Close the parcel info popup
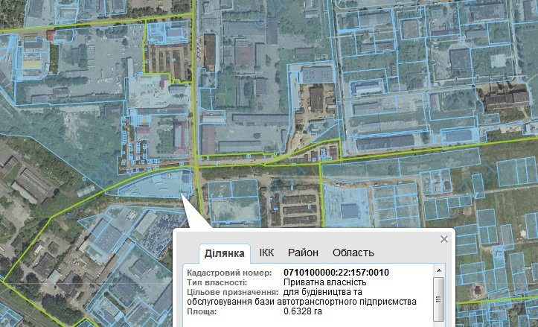Viewport: 538px width, 327px height. tap(444, 239)
